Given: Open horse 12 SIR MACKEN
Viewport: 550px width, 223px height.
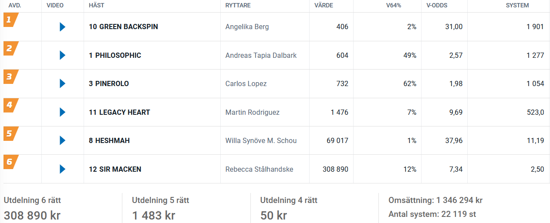Looking at the screenshot, I should pos(115,169).
